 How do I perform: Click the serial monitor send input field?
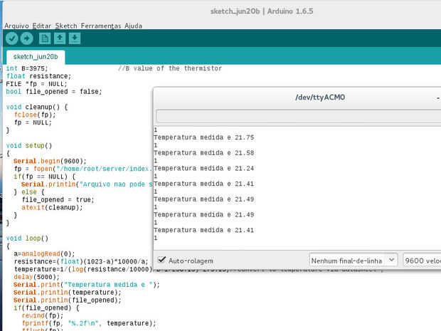click(299, 116)
